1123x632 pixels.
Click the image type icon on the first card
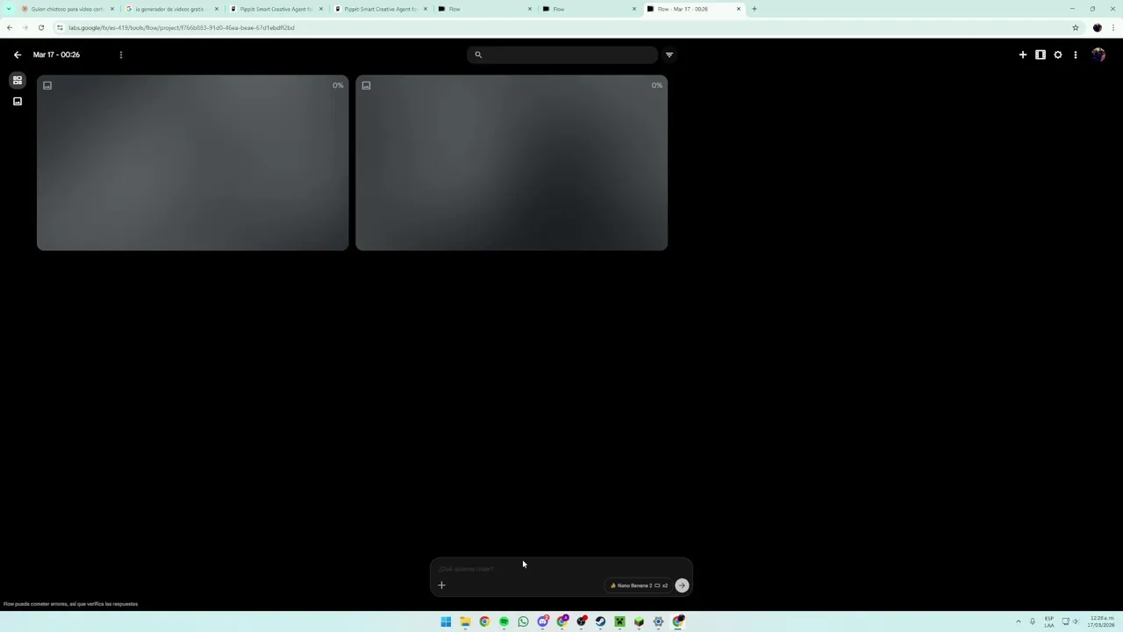click(47, 85)
